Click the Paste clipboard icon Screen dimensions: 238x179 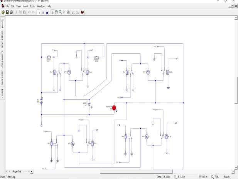pos(24,12)
